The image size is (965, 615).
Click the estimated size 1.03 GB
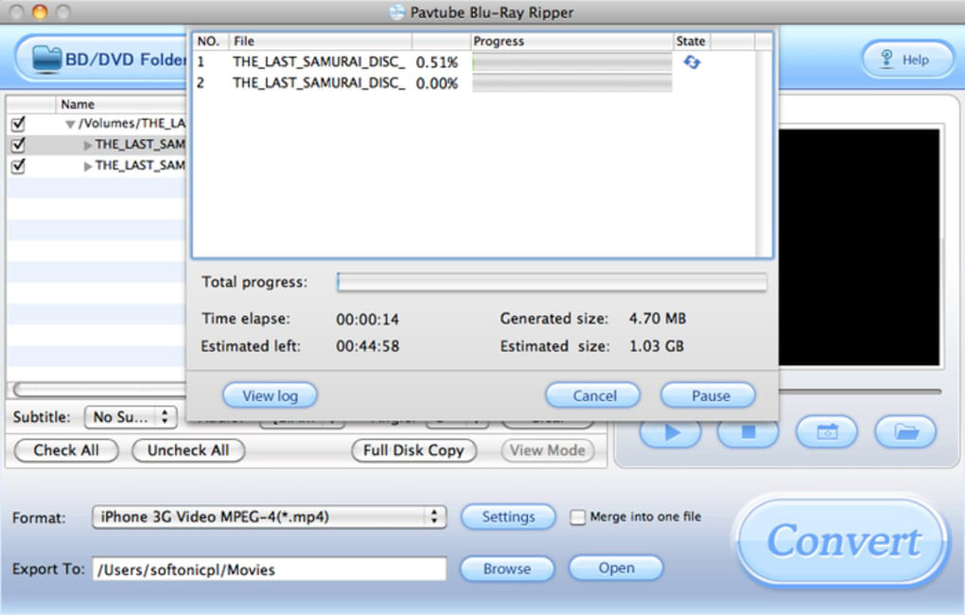point(656,346)
